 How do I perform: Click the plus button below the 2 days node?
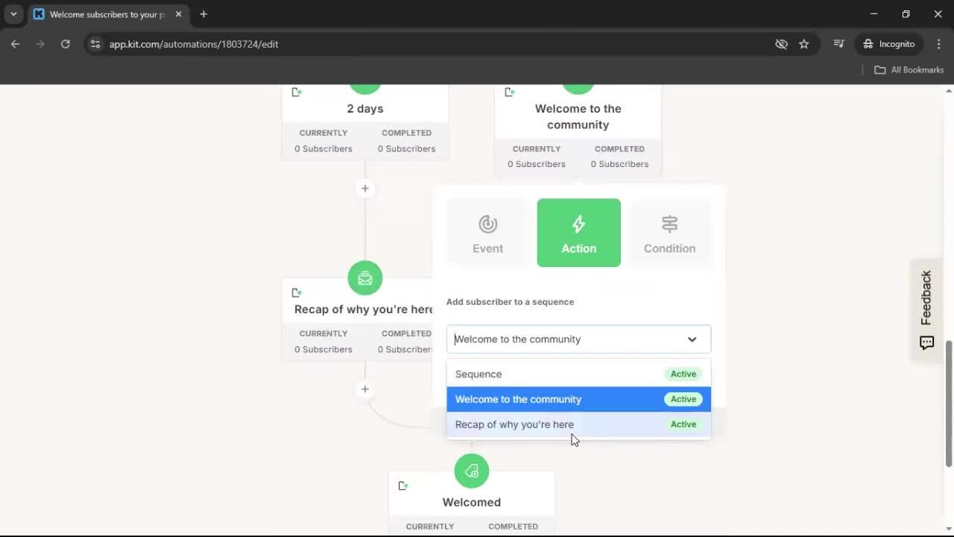(364, 189)
